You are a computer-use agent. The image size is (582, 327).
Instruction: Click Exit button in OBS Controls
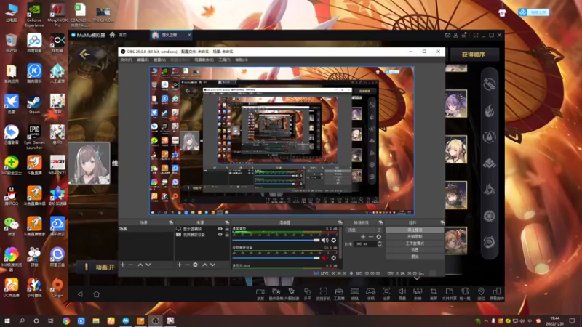[415, 257]
